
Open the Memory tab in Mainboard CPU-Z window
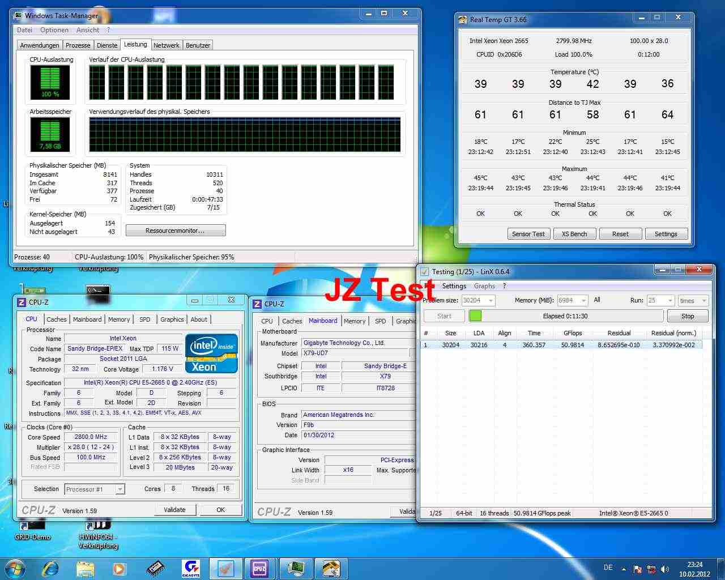pyautogui.click(x=355, y=321)
